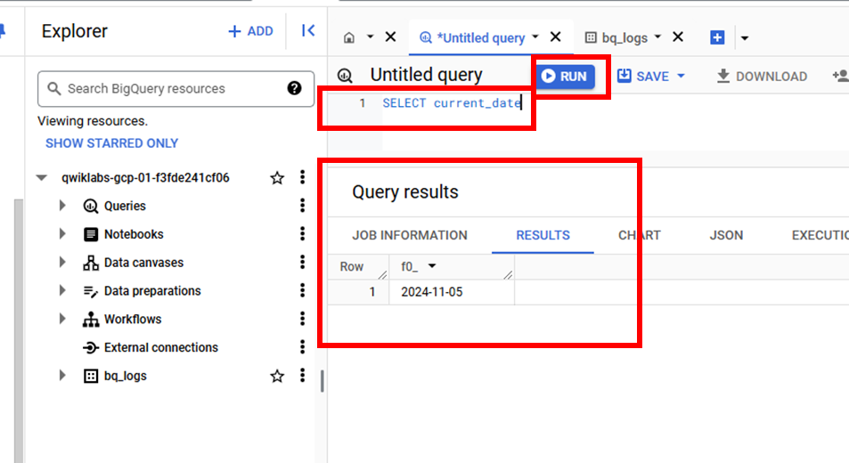Image resolution: width=849 pixels, height=463 pixels.
Task: Focus the Search BigQuery resources field
Action: (x=176, y=89)
